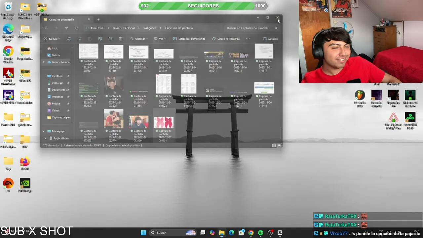Screen dimensions: 423x238
Task: Click Girar a la izquierda button
Action: (x=226, y=39)
